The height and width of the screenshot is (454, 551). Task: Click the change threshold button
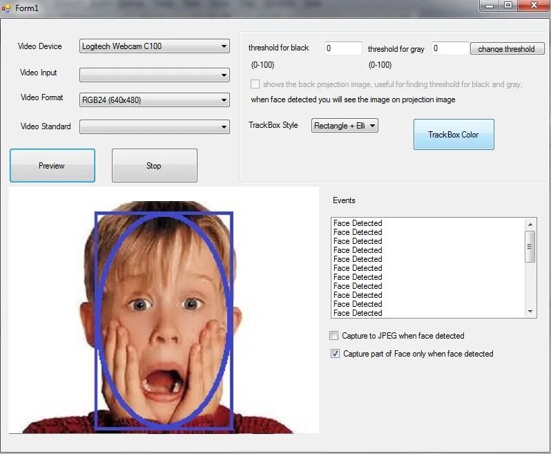pos(507,49)
